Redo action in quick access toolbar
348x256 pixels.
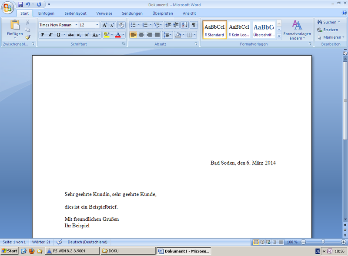[x=39, y=4]
